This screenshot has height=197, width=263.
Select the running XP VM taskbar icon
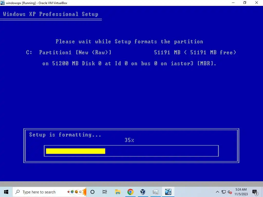tap(168, 192)
